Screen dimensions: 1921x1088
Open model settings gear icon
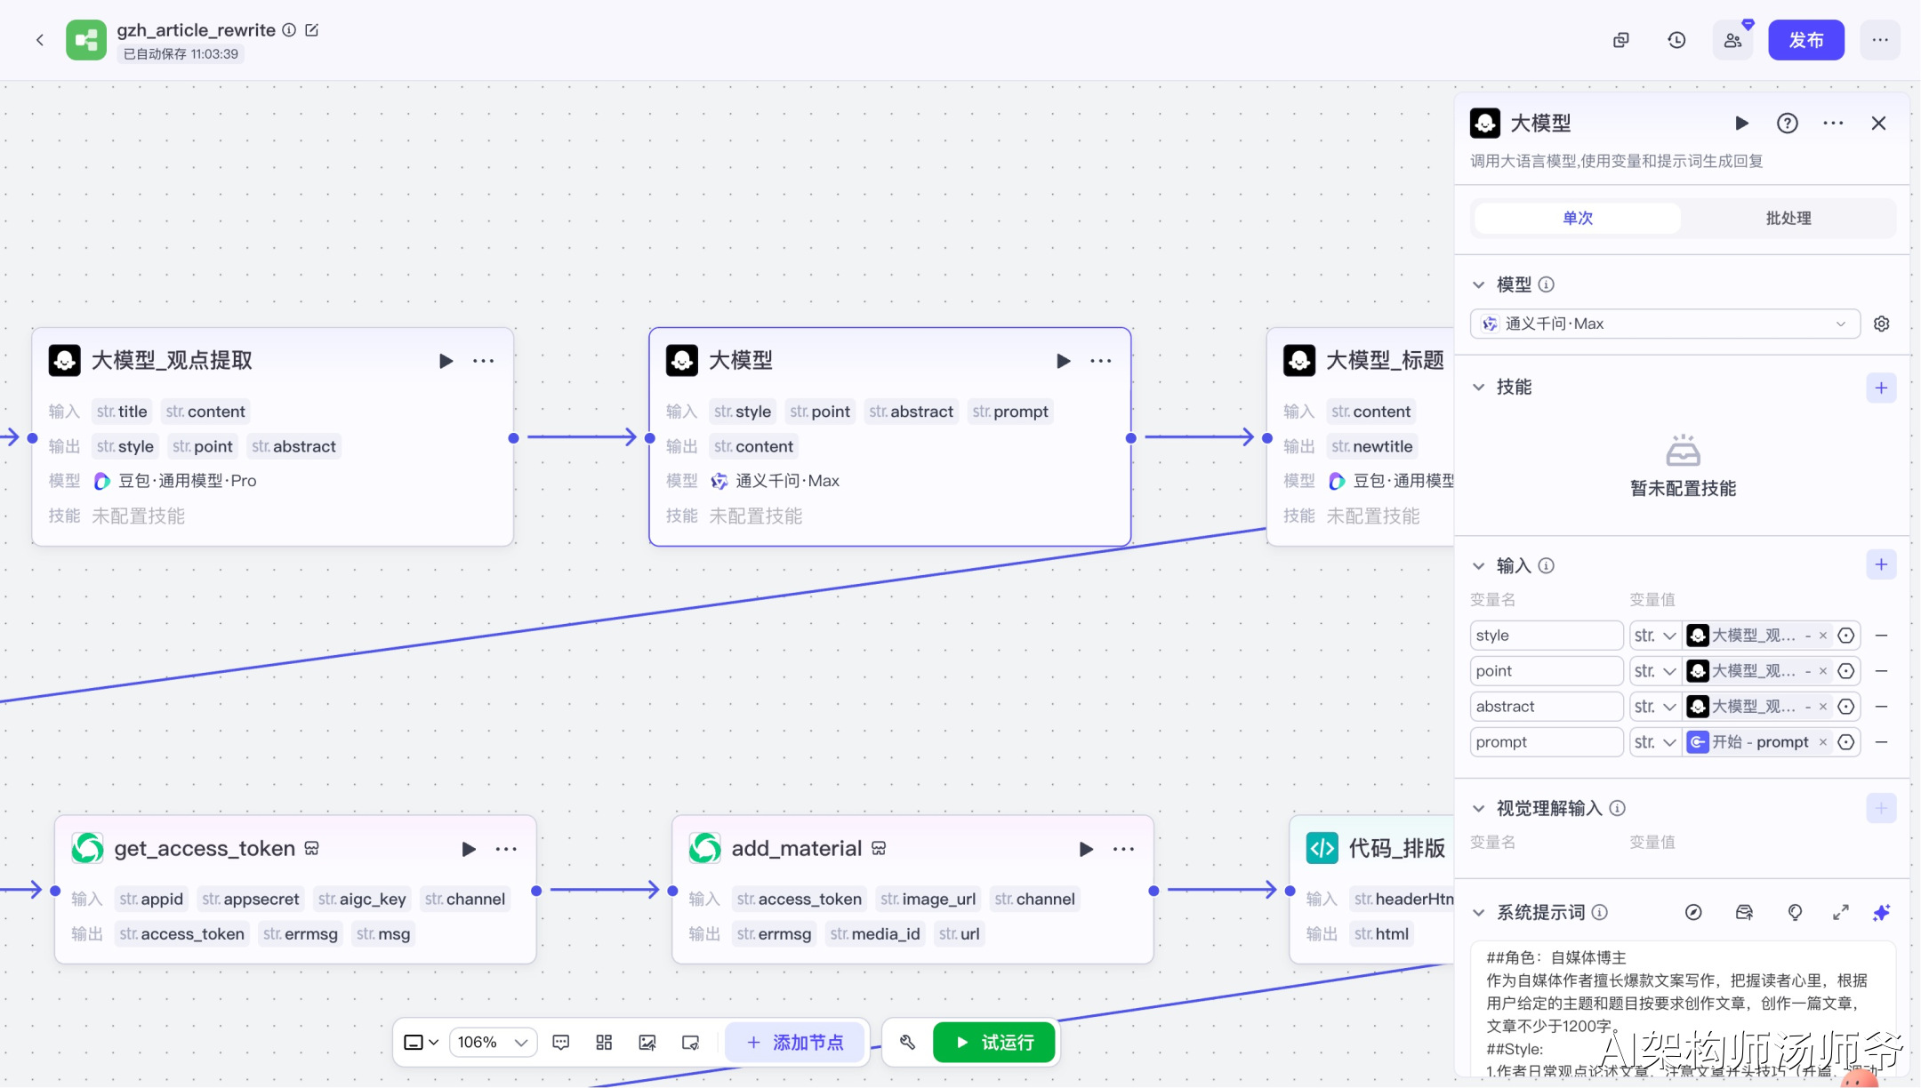click(1882, 324)
